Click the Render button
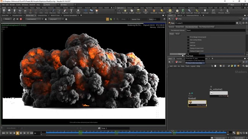 tap(7, 19)
